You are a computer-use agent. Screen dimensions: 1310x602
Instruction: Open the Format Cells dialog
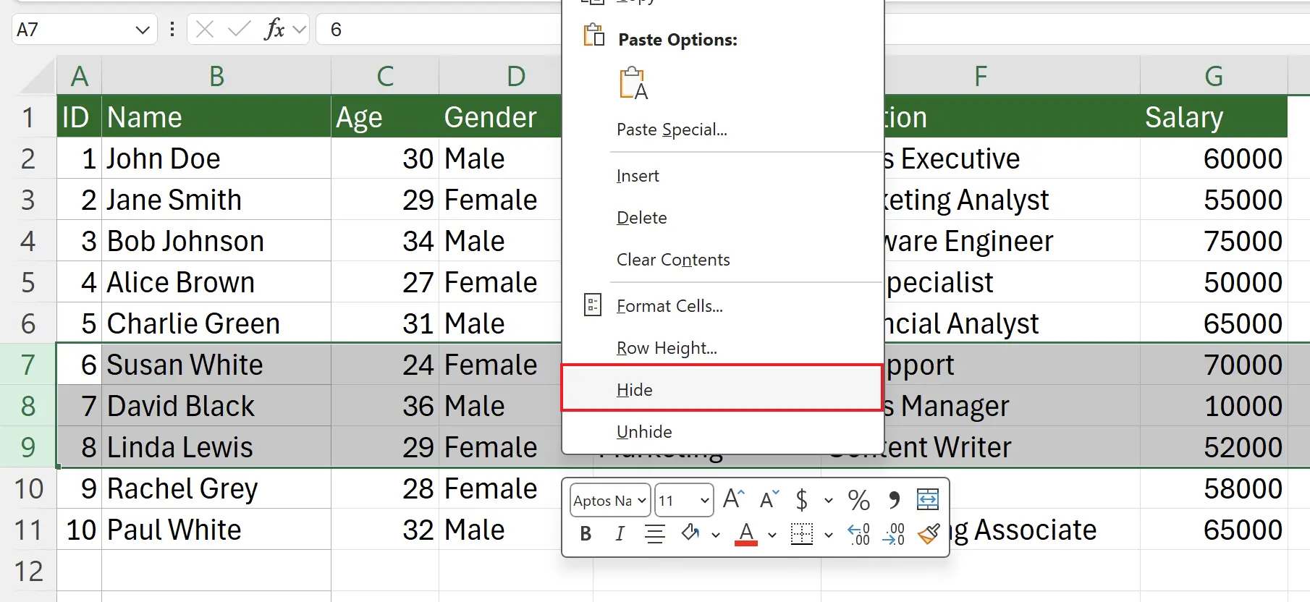click(669, 306)
